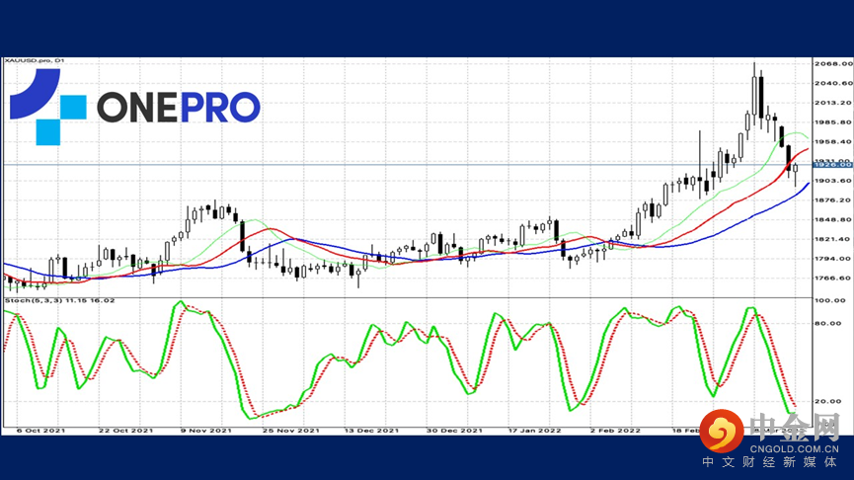This screenshot has width=854, height=480.
Task: Select the 2 Feb 2022 date label
Action: tap(615, 431)
